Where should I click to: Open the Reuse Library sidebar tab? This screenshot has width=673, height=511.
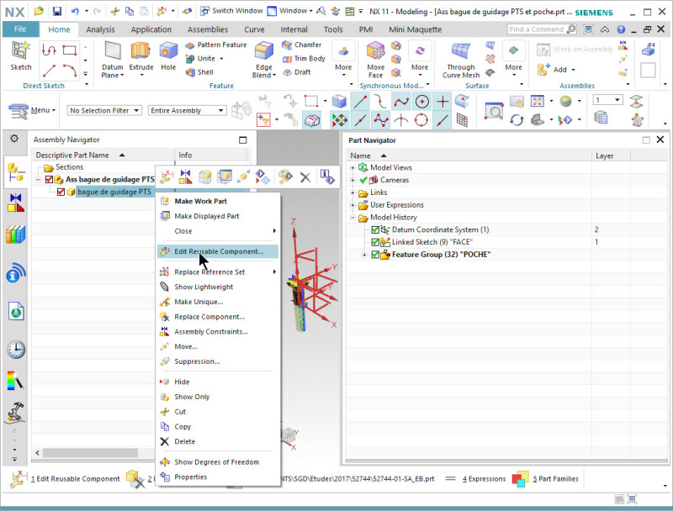click(x=16, y=234)
